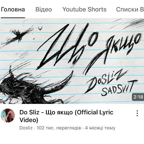144x144 pixels.
Task: Open the three-dot video options menu
Action: point(137,113)
